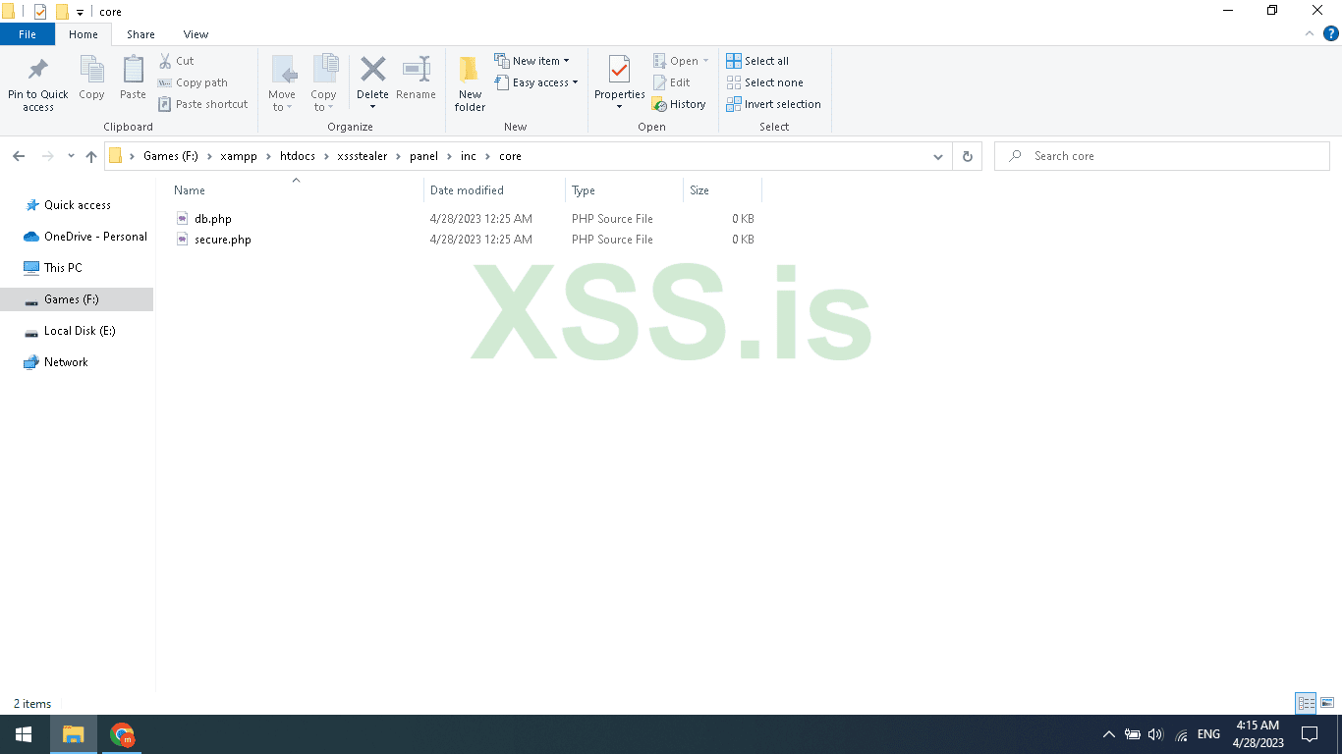Click xampp in the address path

(x=239, y=156)
